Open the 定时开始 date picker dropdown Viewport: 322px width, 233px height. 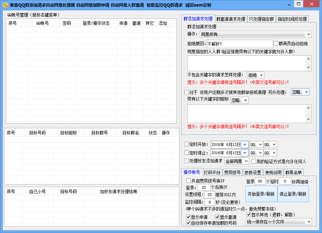[245, 145]
